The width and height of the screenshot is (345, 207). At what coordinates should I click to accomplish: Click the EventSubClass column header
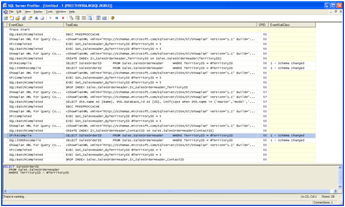tap(292, 25)
